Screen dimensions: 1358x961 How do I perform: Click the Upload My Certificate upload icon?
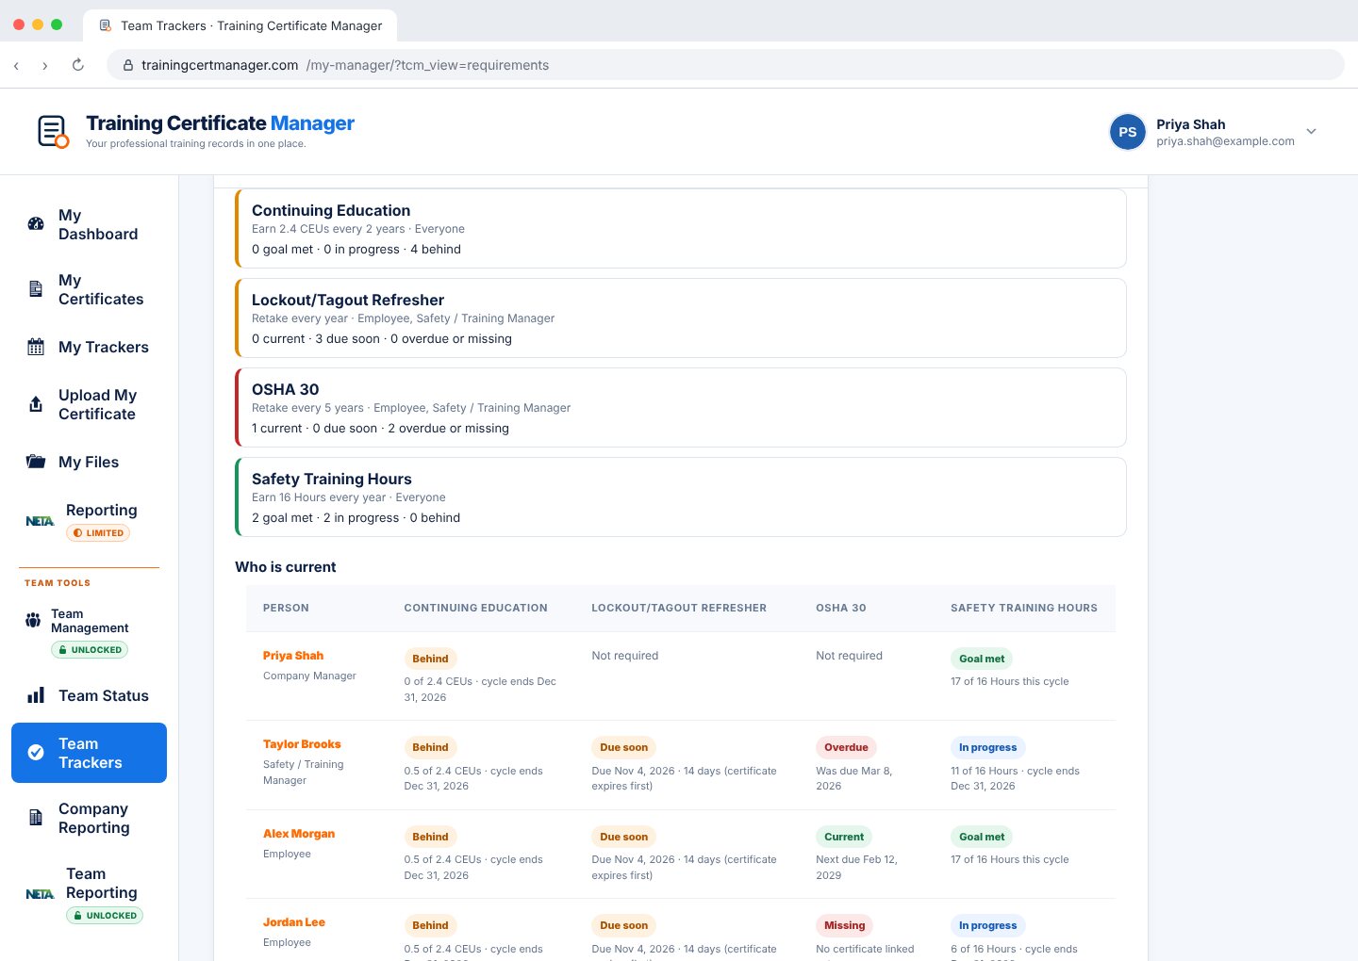click(x=36, y=404)
